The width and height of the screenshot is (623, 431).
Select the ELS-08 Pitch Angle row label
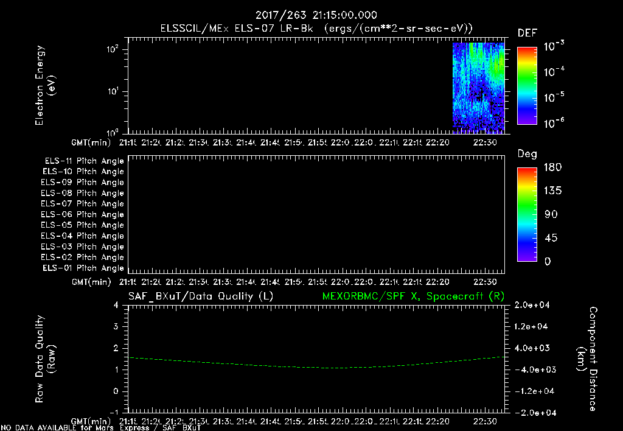(83, 193)
